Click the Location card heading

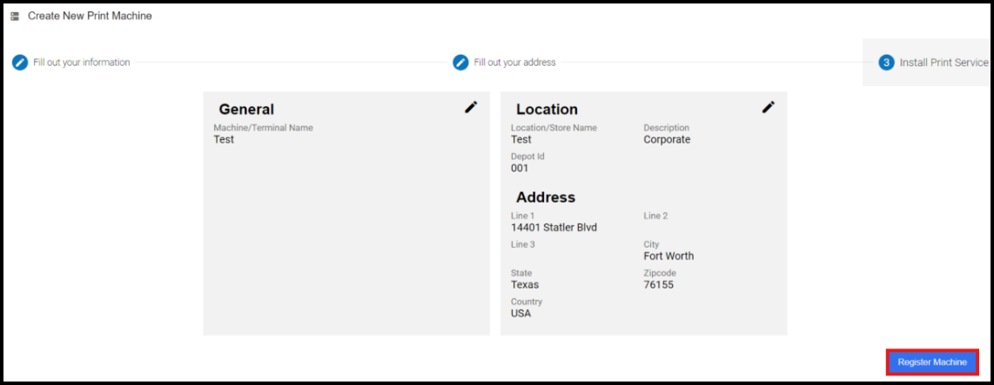pos(547,110)
